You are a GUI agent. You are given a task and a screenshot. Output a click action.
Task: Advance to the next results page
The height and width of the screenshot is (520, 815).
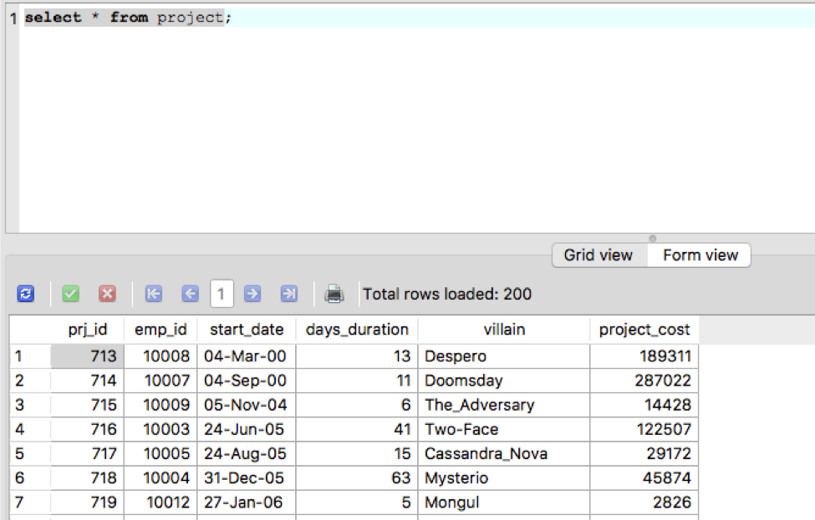(x=252, y=294)
